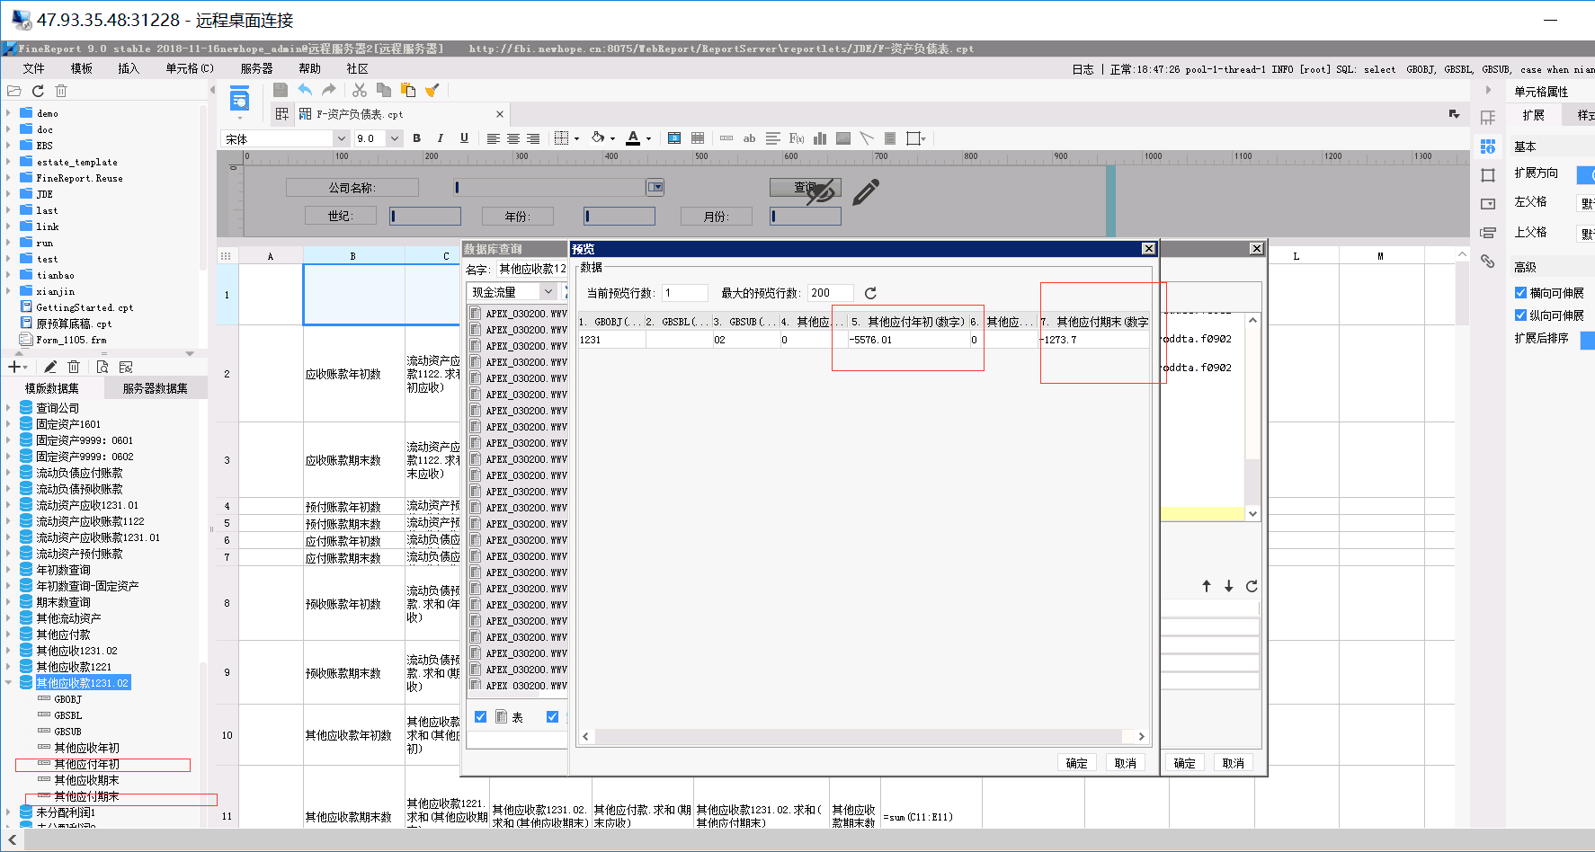Click refresh icon beside max preview rows
This screenshot has width=1595, height=852.
(x=870, y=293)
